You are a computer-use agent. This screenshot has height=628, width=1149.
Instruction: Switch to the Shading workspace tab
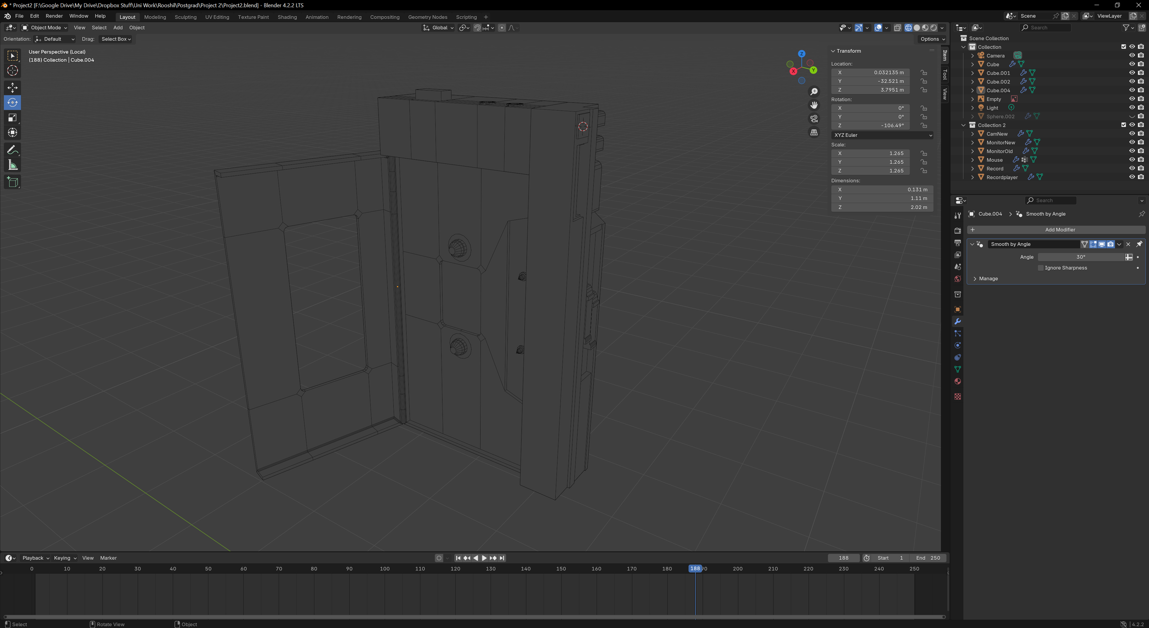[x=287, y=17]
